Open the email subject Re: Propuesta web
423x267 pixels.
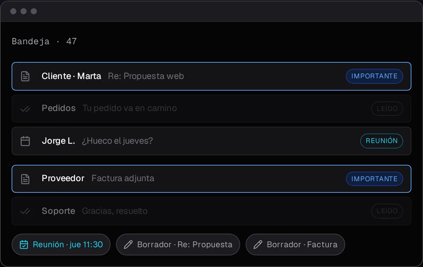click(x=146, y=76)
